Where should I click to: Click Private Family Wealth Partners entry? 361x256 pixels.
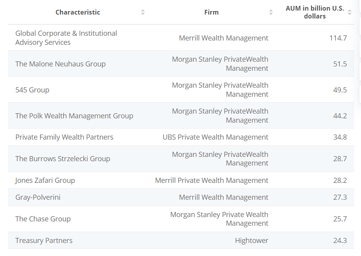[x=64, y=137]
